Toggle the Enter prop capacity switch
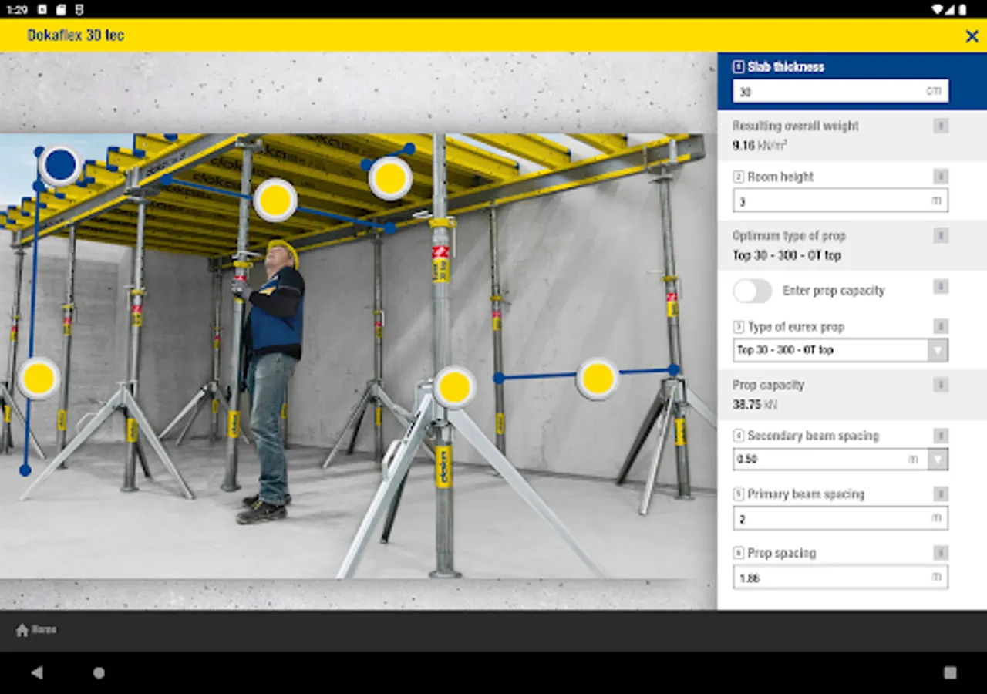The height and width of the screenshot is (694, 987). 752,291
